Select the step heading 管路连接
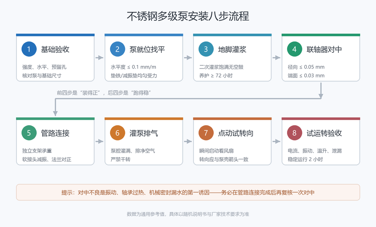Screen dimensions: 376x227 point(55,133)
